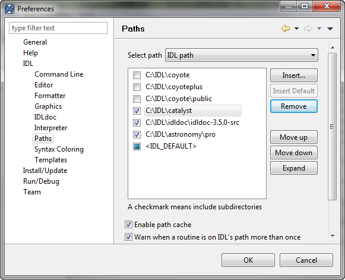345x280 pixels.
Task: Select the Paths tree item
Action: click(43, 139)
